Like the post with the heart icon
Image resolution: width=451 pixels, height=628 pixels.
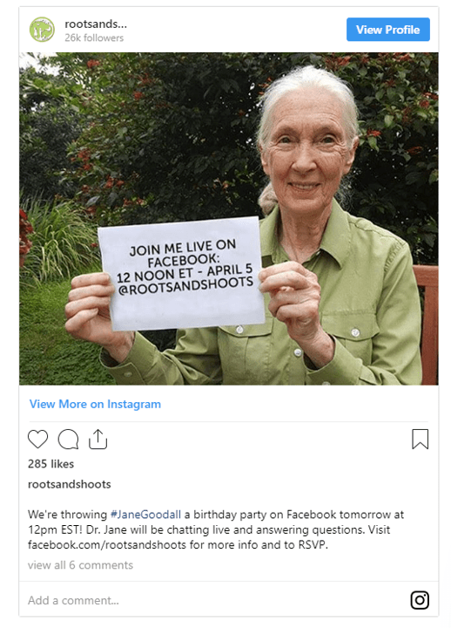(38, 439)
